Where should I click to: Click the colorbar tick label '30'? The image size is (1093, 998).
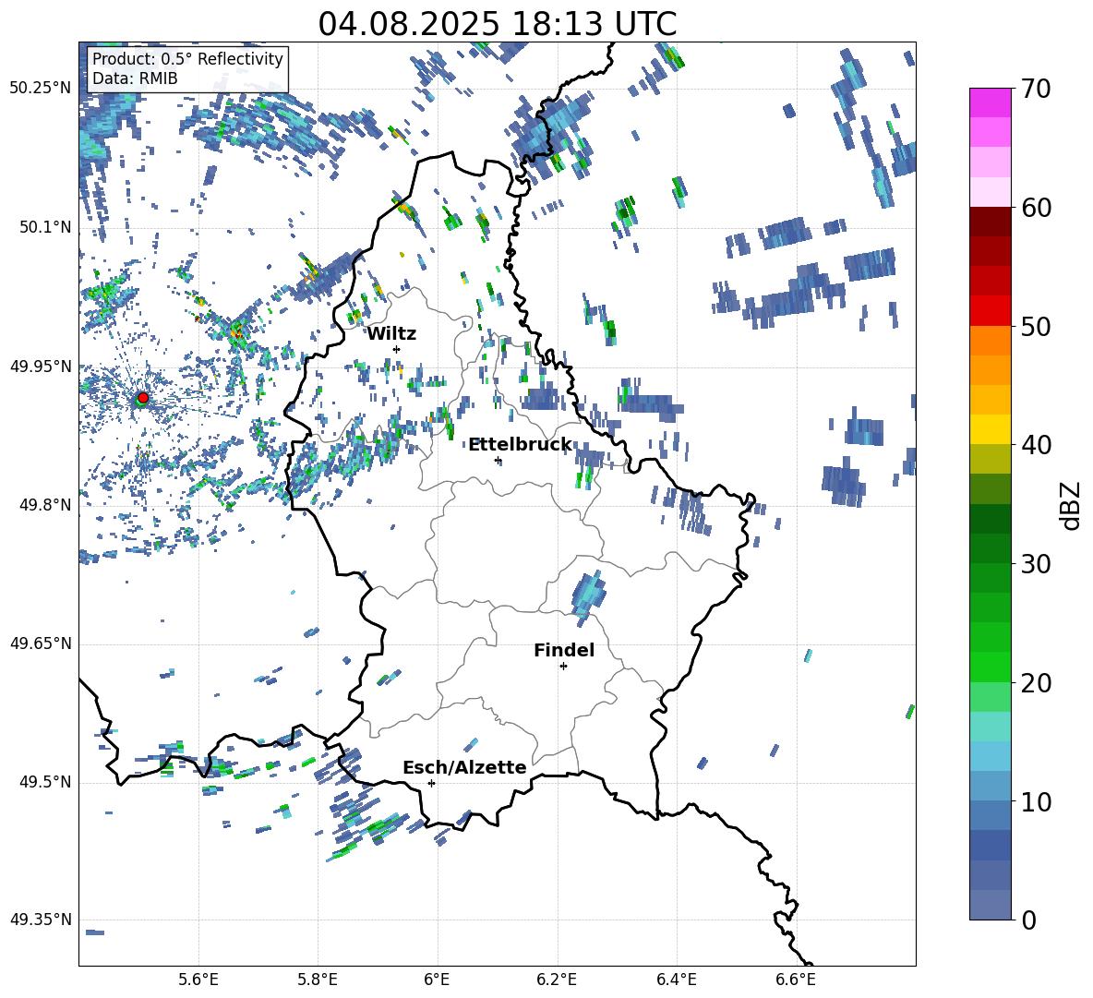click(1036, 564)
